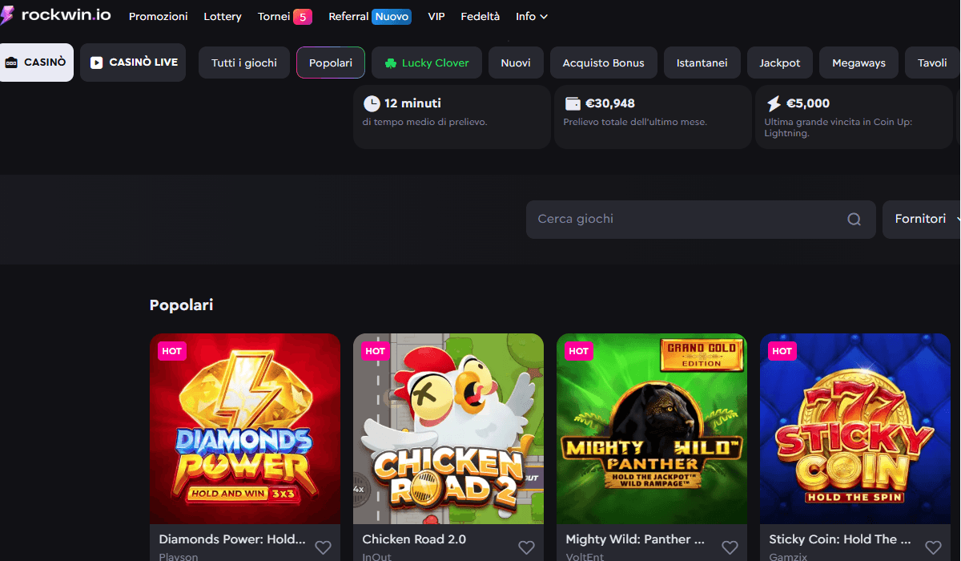The width and height of the screenshot is (961, 561).
Task: Launch the Sticky Coin game thumbnail
Action: tap(855, 429)
